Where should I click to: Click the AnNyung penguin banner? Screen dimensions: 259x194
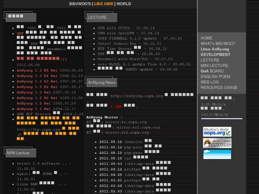217,143
